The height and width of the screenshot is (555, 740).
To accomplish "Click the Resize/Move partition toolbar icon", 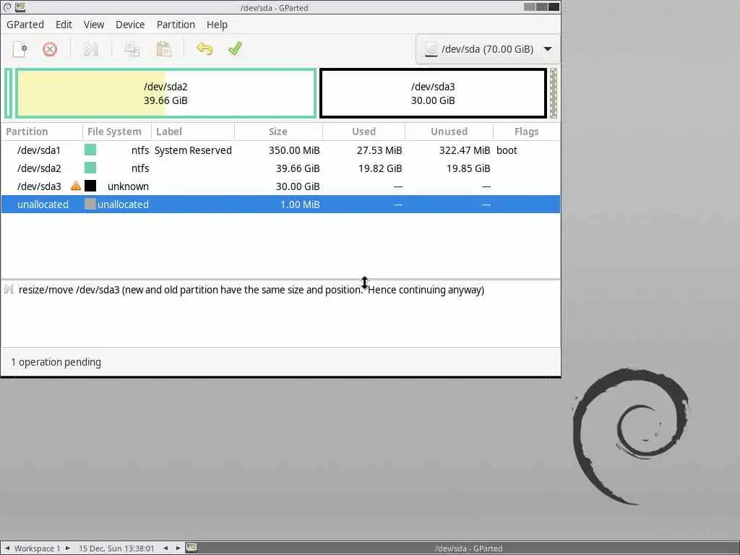I will (90, 49).
